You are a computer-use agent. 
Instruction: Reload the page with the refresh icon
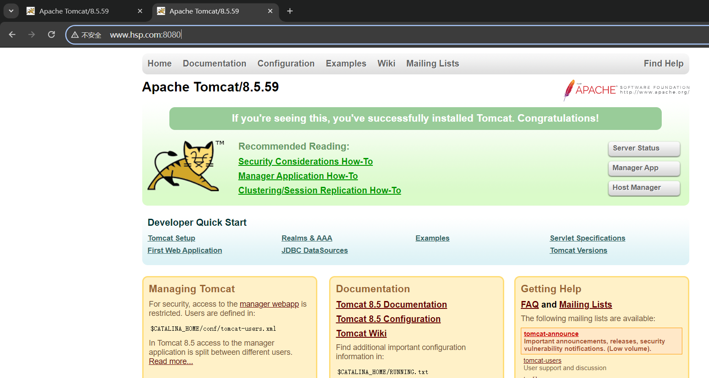coord(51,35)
